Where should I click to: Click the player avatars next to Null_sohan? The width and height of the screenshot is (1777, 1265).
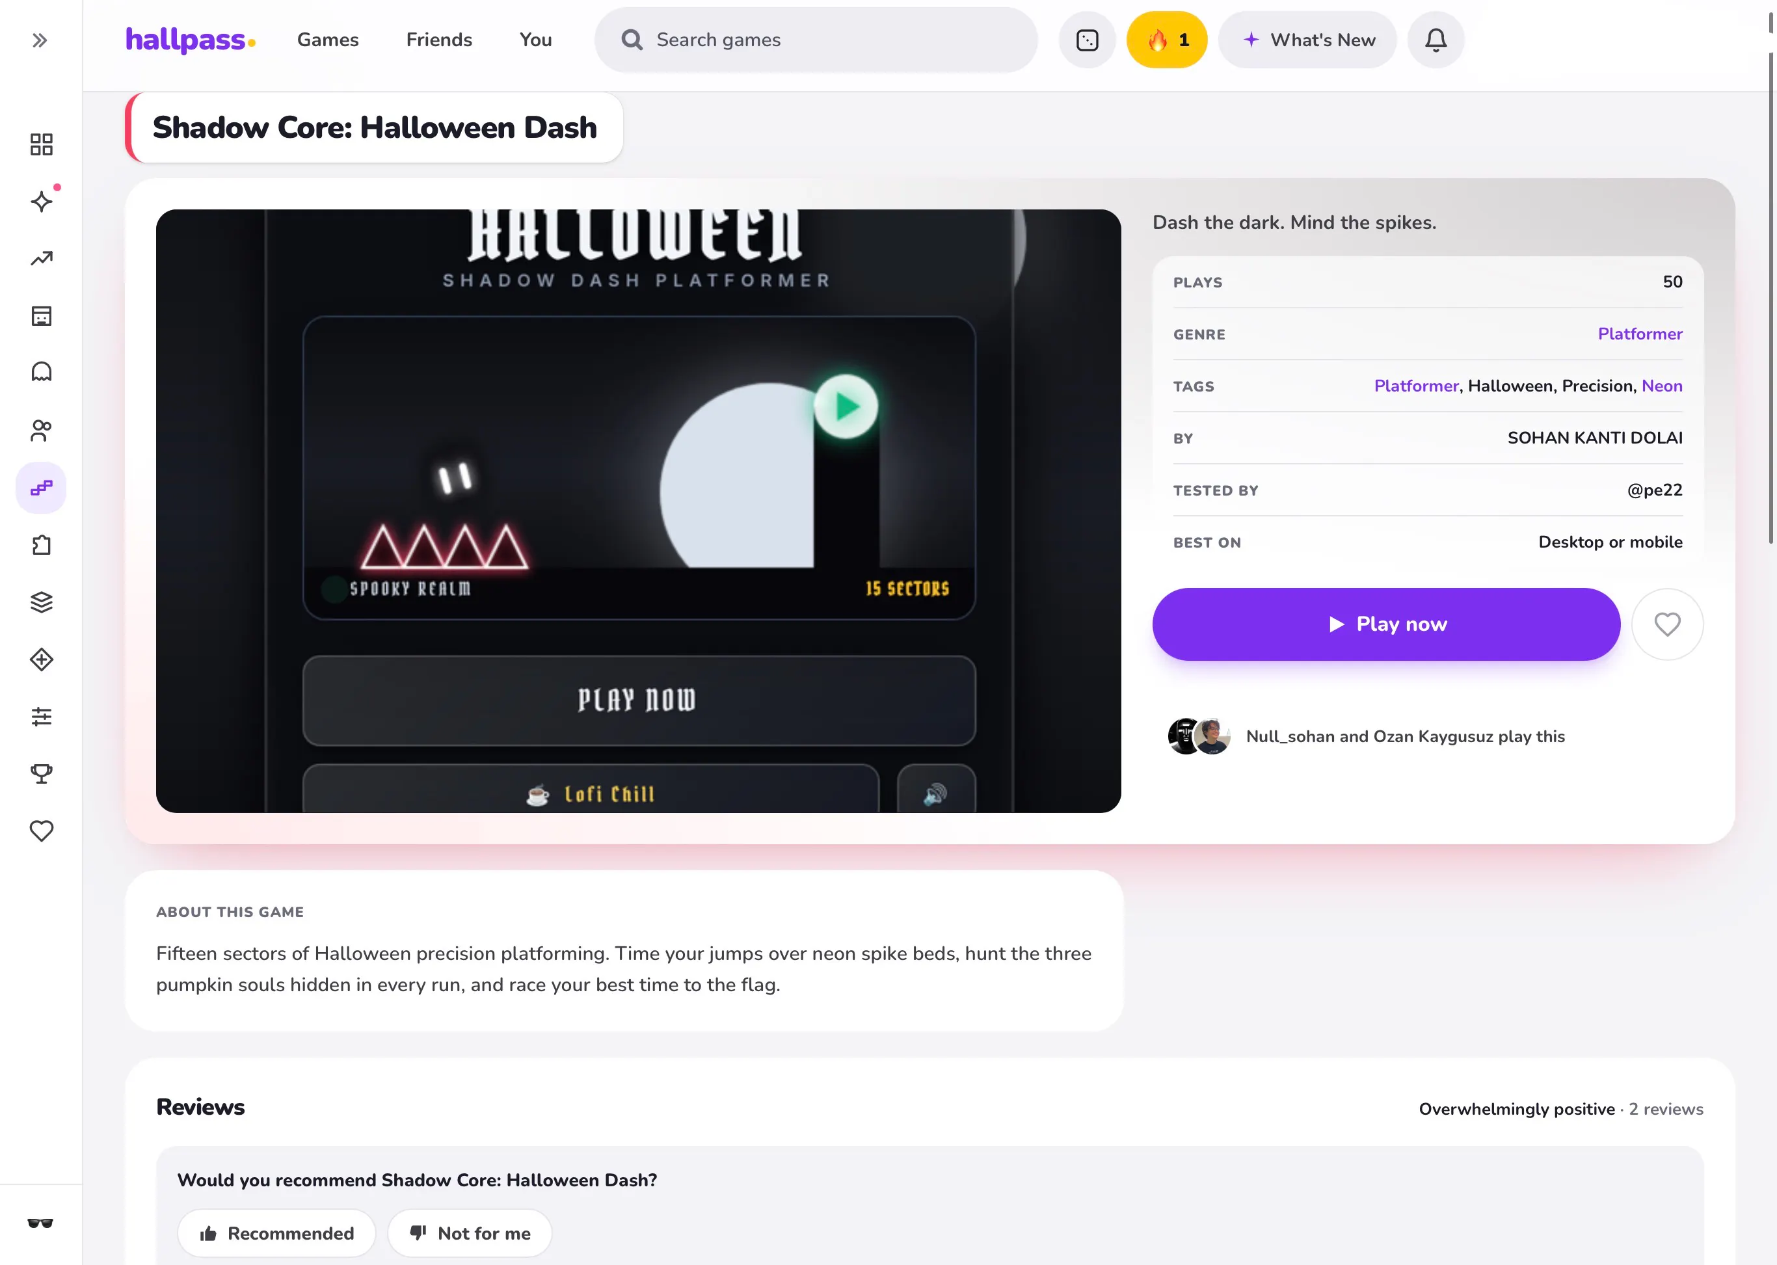1199,736
